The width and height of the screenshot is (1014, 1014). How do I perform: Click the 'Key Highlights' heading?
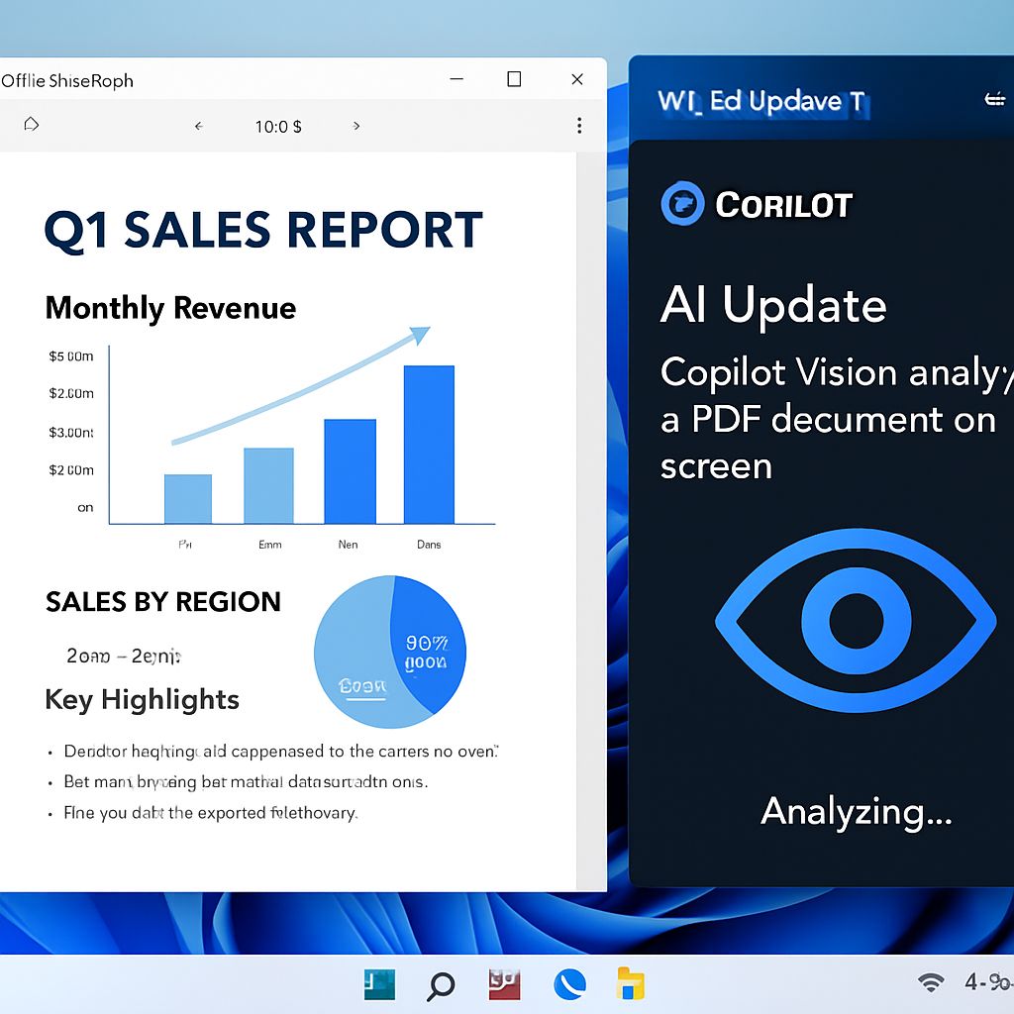[143, 700]
